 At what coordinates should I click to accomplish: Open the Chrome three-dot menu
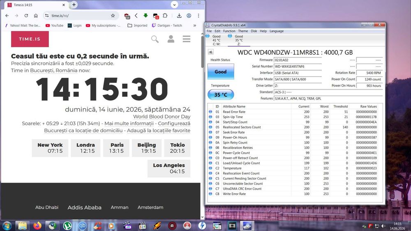[x=199, y=16]
